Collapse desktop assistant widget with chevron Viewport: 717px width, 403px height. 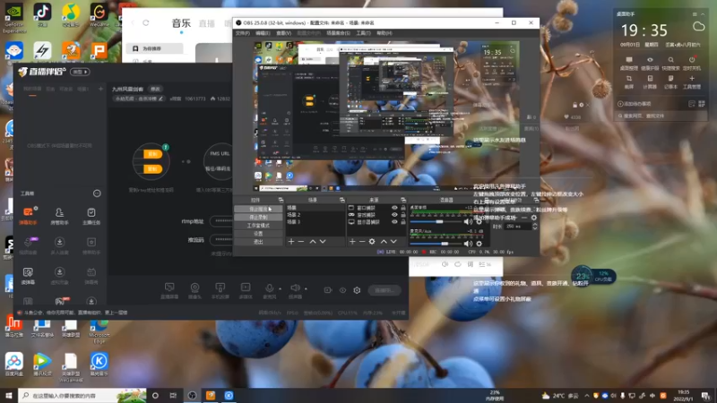click(703, 14)
